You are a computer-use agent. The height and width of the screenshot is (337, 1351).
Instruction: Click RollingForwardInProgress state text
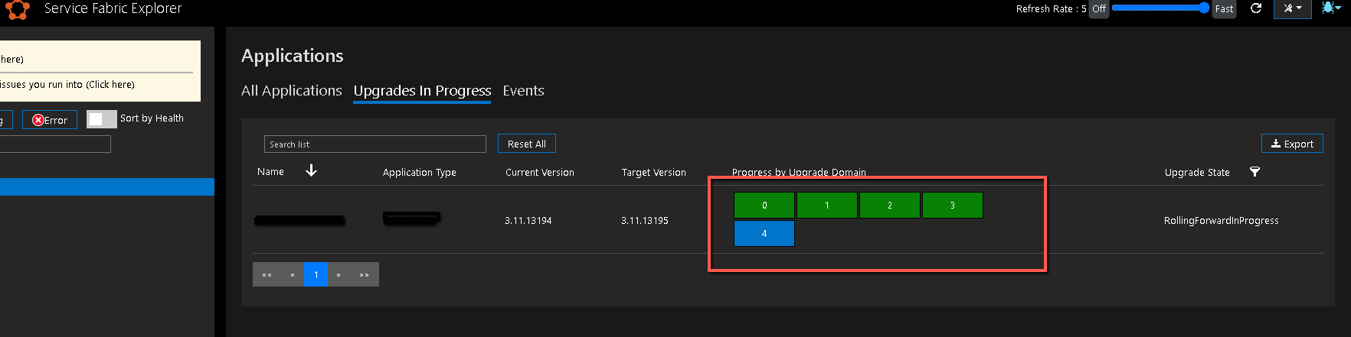(1222, 221)
